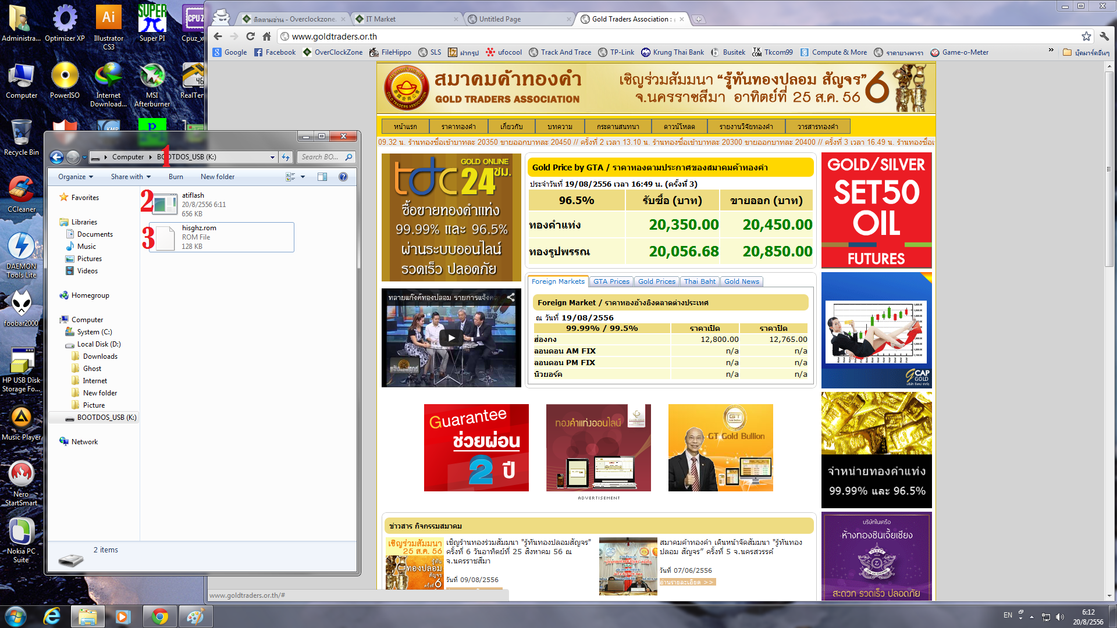The image size is (1117, 628).
Task: Click the Chrome reload page icon
Action: (x=250, y=36)
